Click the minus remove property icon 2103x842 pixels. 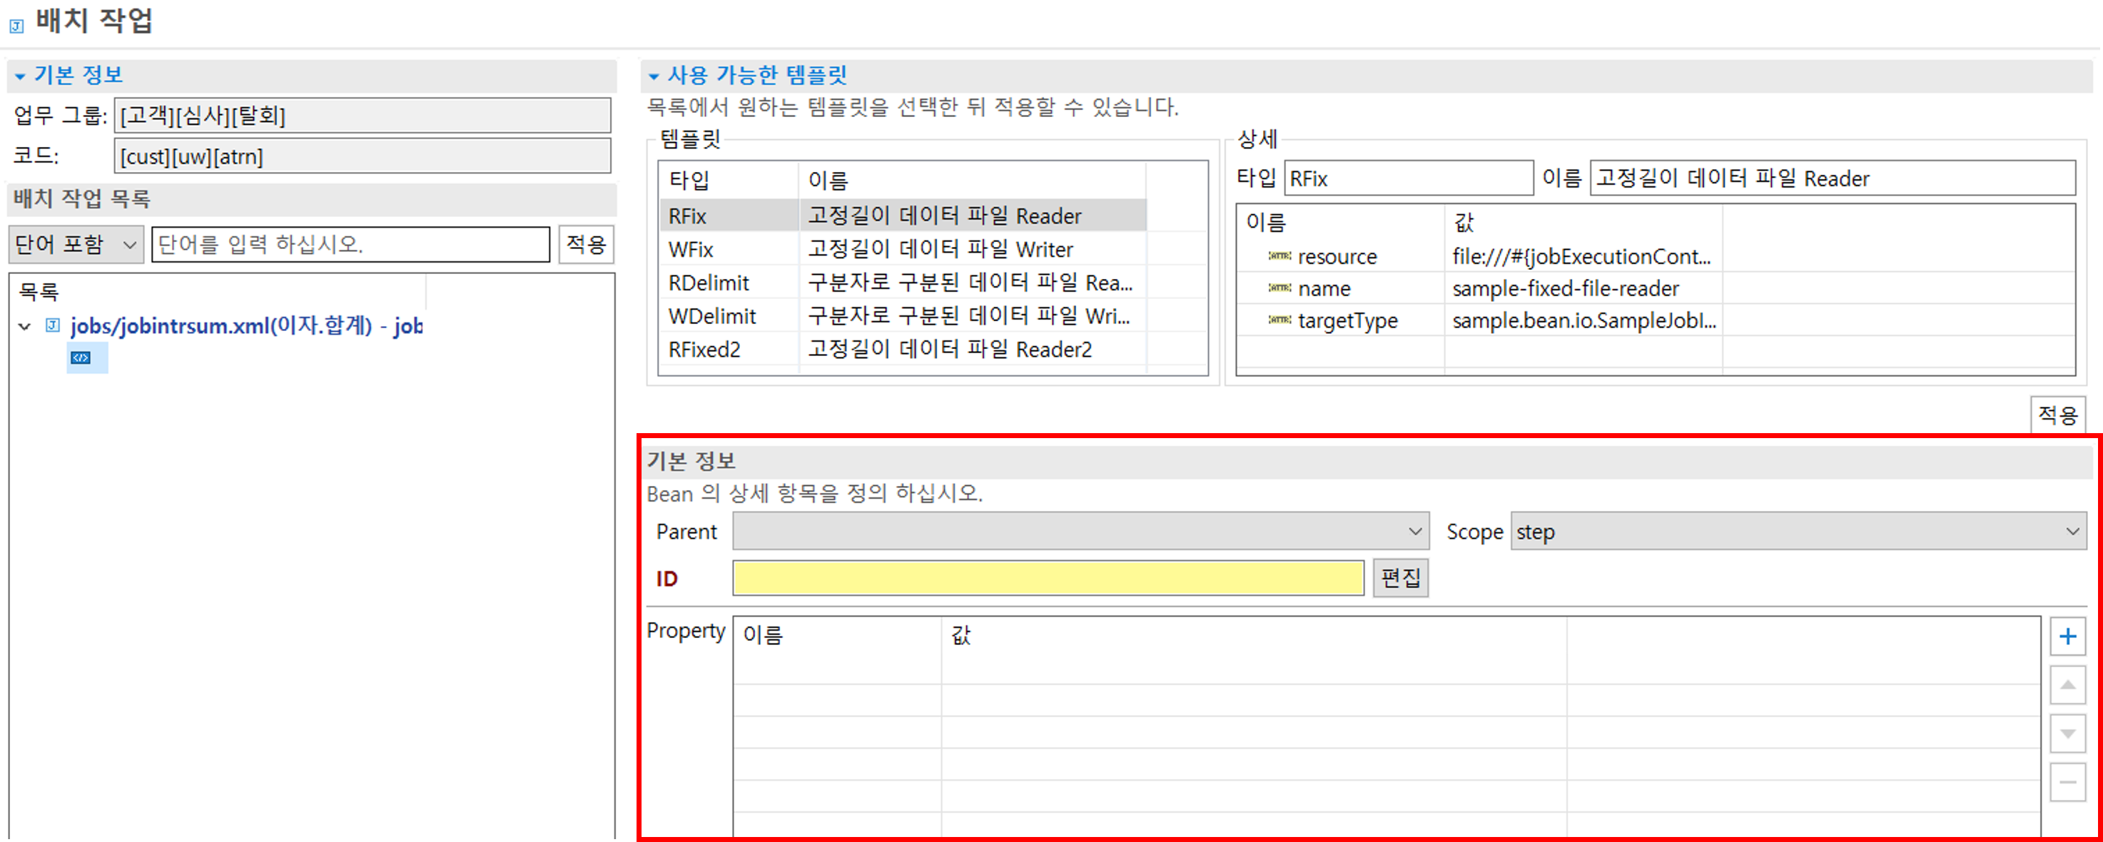(x=2067, y=782)
